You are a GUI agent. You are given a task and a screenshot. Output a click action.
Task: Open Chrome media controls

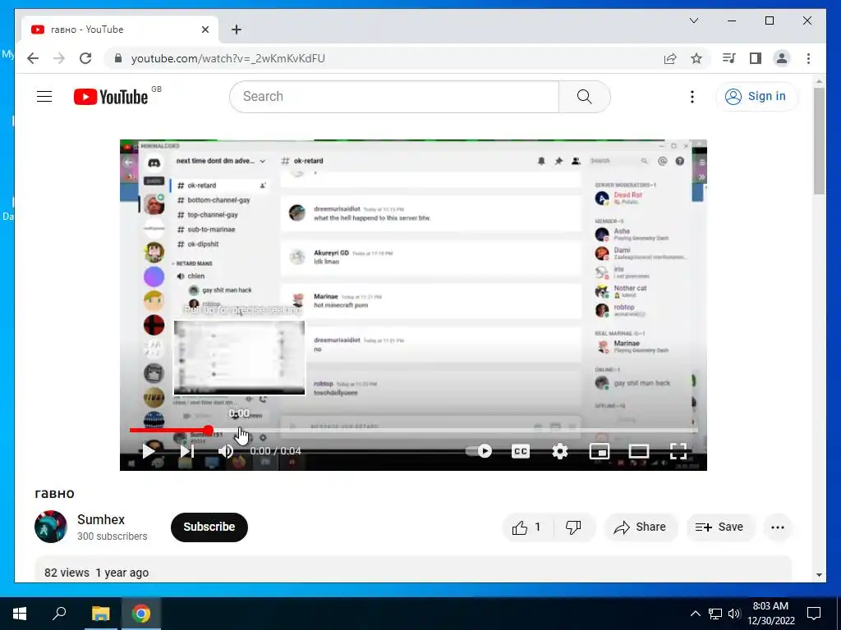pos(729,58)
